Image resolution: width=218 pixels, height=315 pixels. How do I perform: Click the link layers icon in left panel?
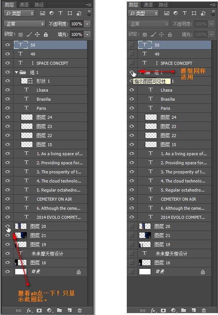pos(19,310)
